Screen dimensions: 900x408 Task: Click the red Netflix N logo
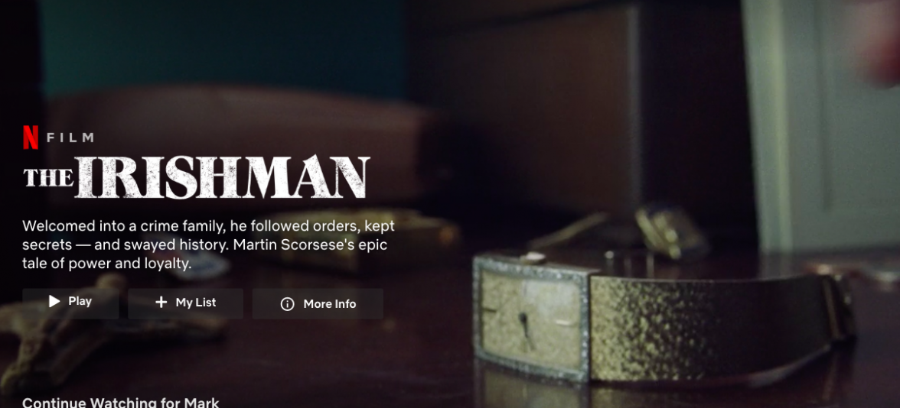(x=31, y=138)
